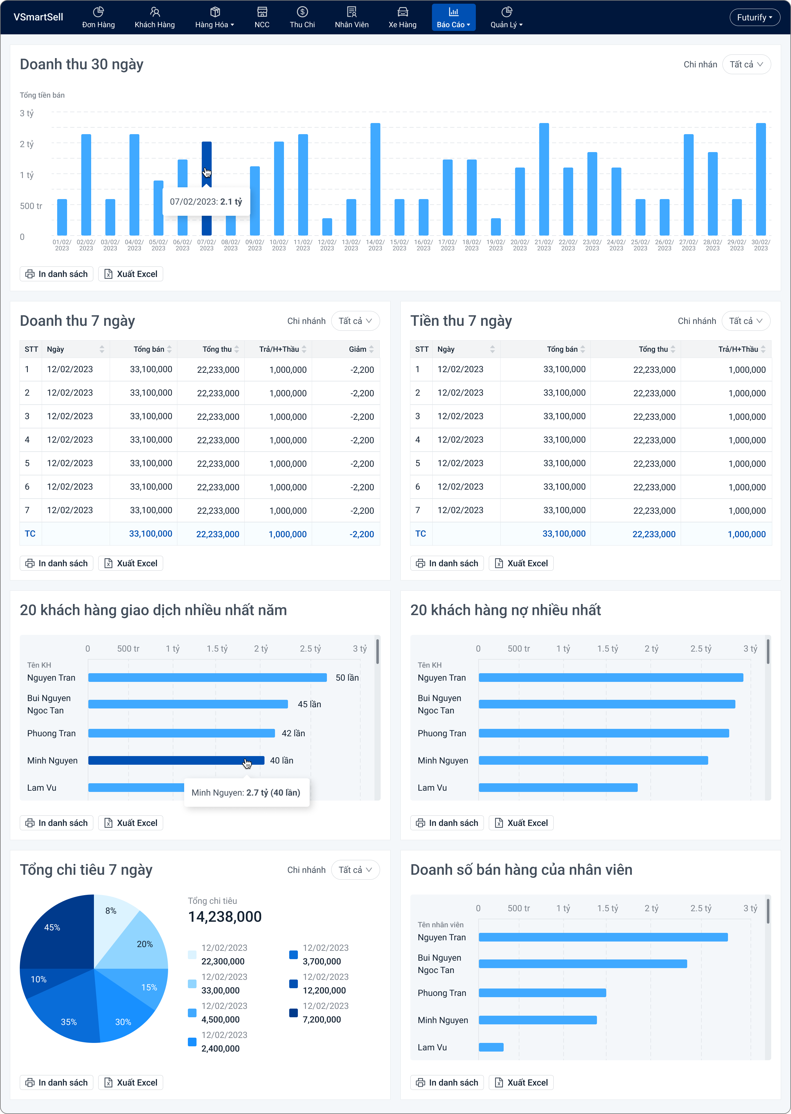791x1114 pixels.
Task: Click Xuất Excel under the top customers chart
Action: pos(130,823)
